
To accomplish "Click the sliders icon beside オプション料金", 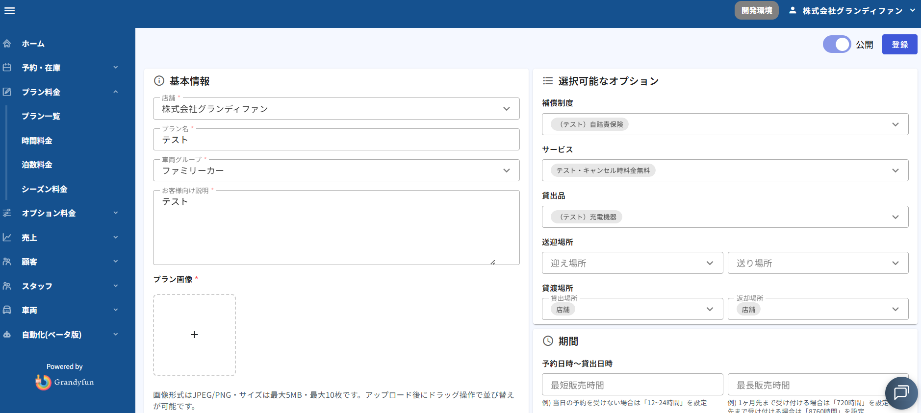I will (x=7, y=213).
